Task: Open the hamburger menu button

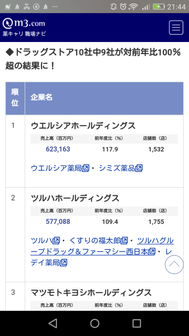Action: pyautogui.click(x=176, y=28)
